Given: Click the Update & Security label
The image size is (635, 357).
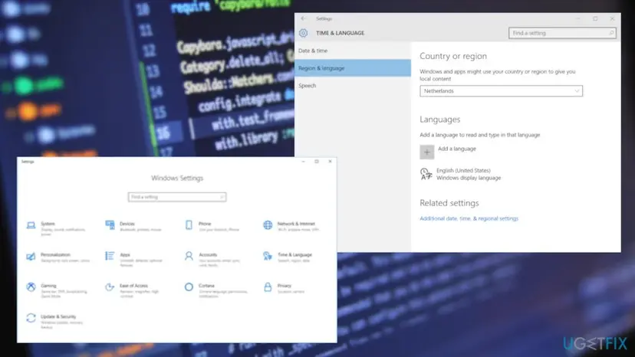Looking at the screenshot, I should coord(58,317).
